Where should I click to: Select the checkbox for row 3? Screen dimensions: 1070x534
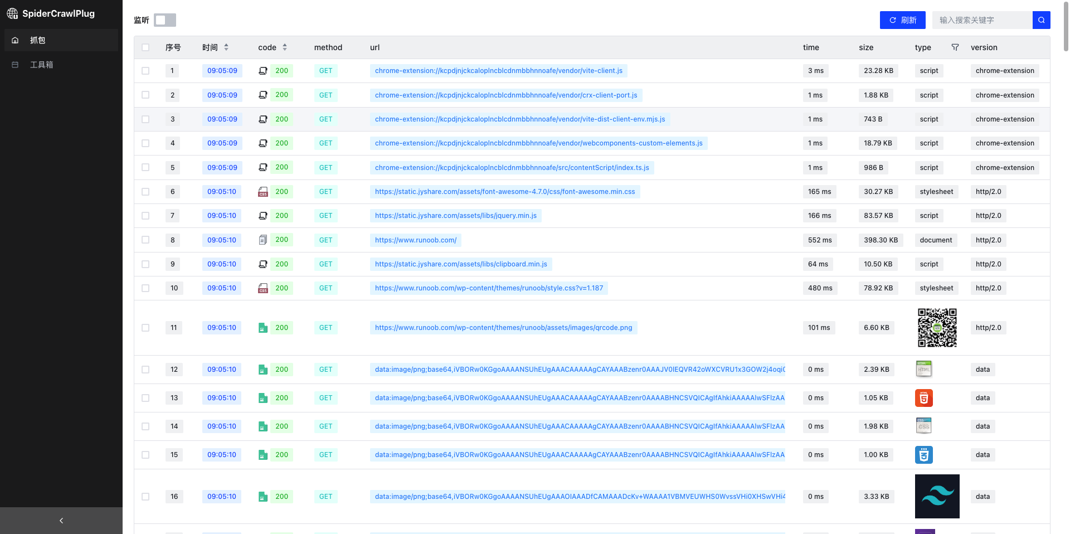145,119
